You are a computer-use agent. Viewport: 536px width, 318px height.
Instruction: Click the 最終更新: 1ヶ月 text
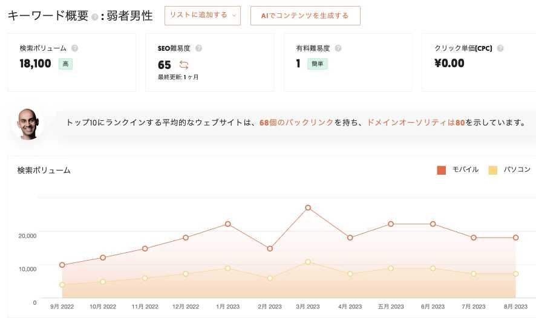coord(178,77)
